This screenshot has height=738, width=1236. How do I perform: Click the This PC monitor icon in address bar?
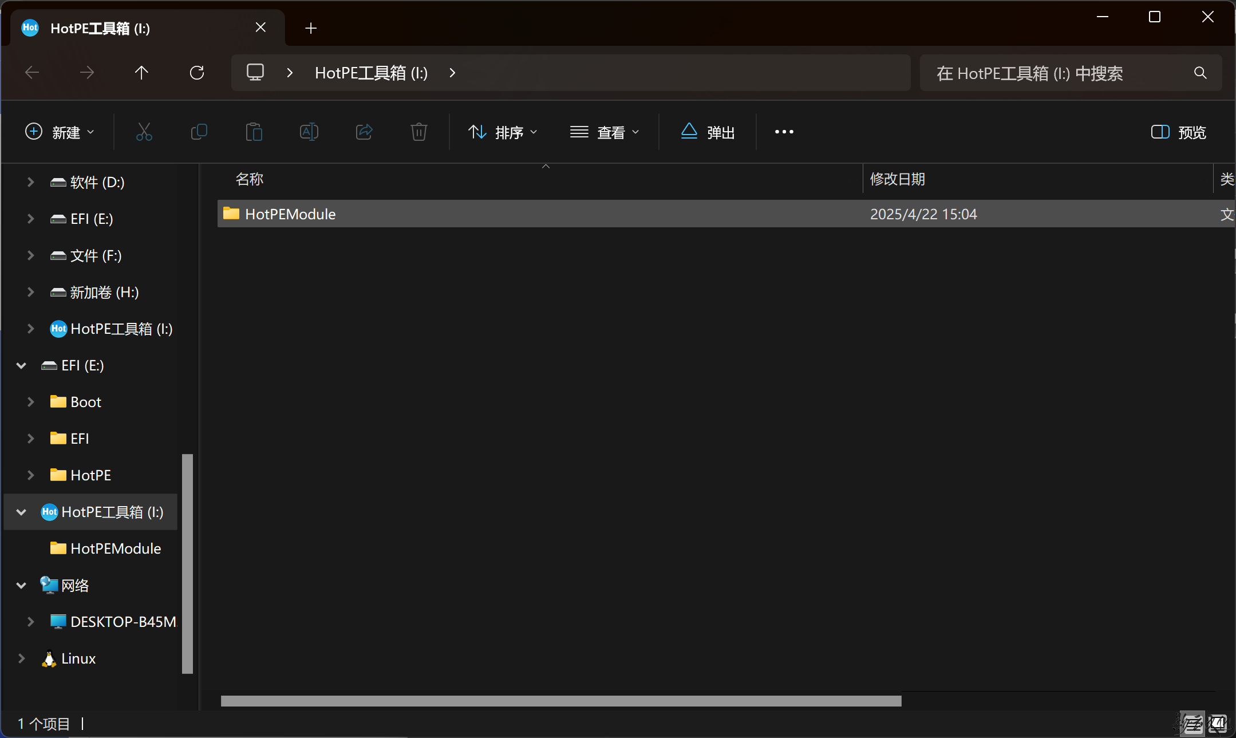(255, 73)
